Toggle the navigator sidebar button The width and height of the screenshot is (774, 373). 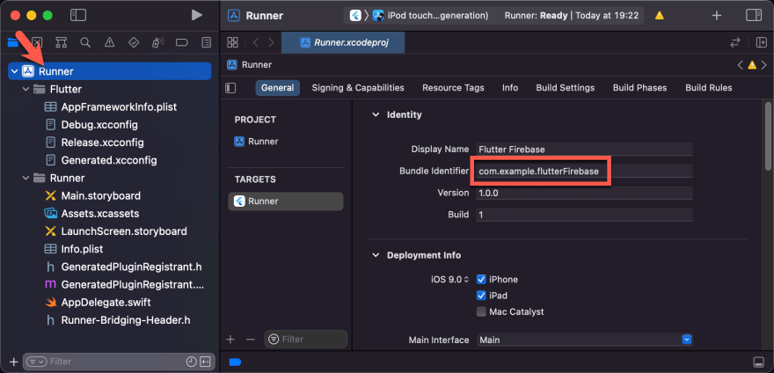78,15
